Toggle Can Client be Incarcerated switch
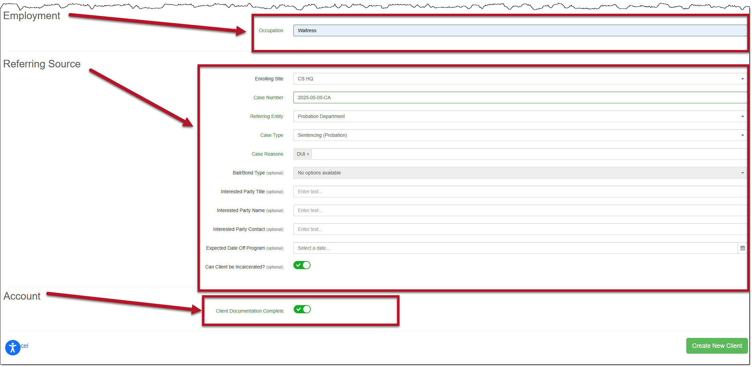The image size is (752, 367). click(302, 265)
